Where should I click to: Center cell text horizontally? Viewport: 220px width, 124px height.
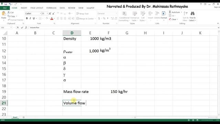click(x=62, y=18)
